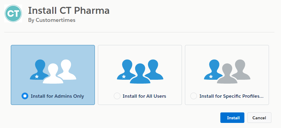The width and height of the screenshot is (281, 128).
Task: Select the Install for Admins Only radio button
Action: coord(25,96)
